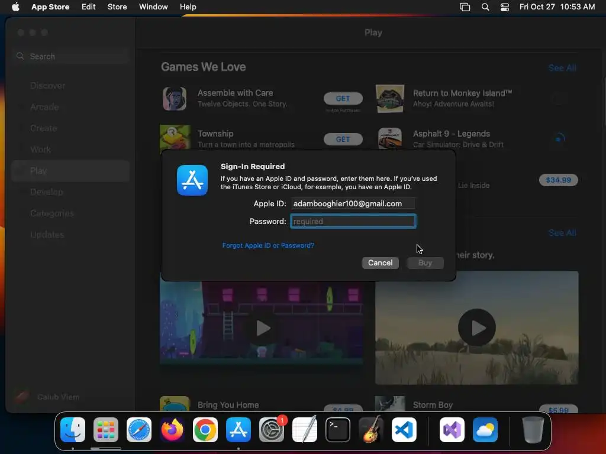Screen dimensions: 606x454
Task: Click the App Store icon in sign-in dialog
Action: [x=192, y=180]
